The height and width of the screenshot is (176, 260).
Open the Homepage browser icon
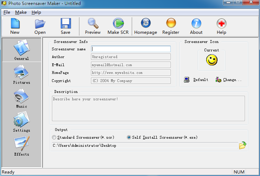tap(146, 23)
